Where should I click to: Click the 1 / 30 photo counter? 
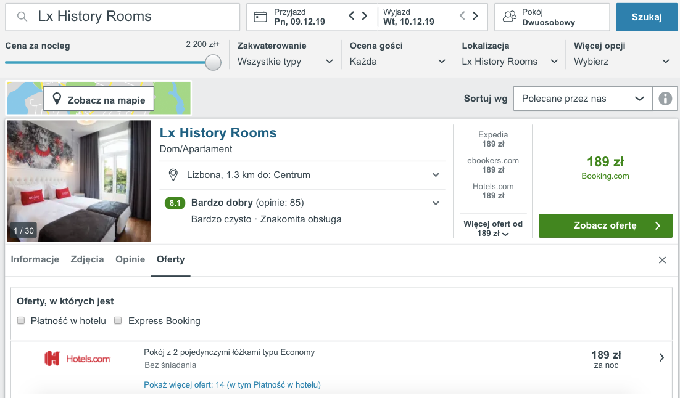23,230
